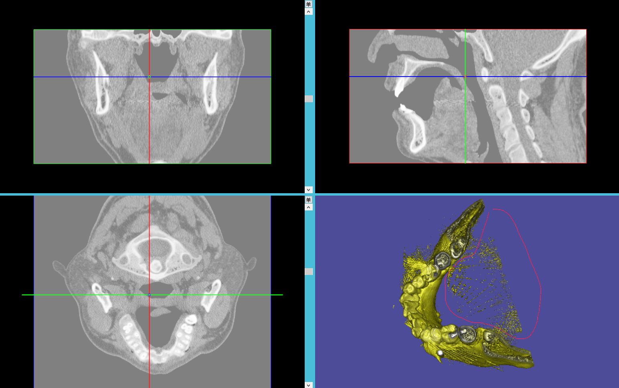Click the down arrow of the coronal view scrollbar
Viewport: 619px width, 388px height.
308,190
